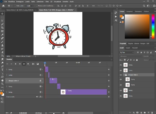Add media to the 5.png track

point(109,92)
